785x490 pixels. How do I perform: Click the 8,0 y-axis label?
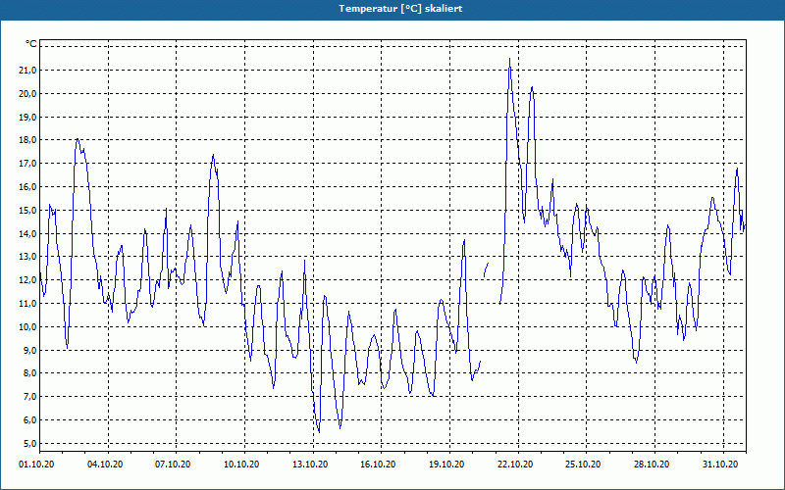click(x=29, y=373)
